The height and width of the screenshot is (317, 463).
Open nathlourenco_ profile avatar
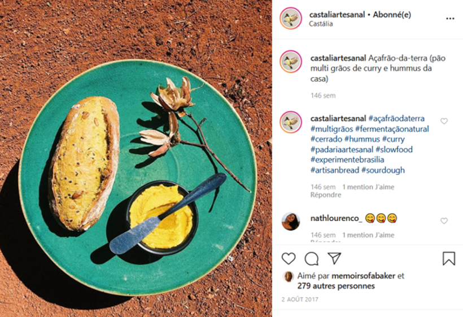291,221
